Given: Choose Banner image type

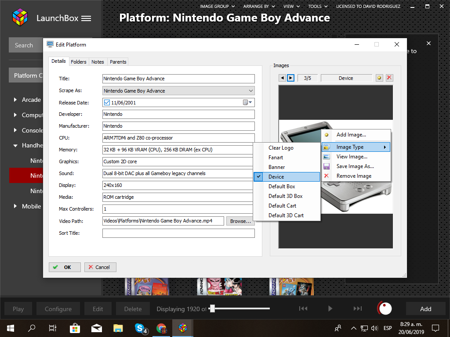Looking at the screenshot, I should pyautogui.click(x=287, y=167).
